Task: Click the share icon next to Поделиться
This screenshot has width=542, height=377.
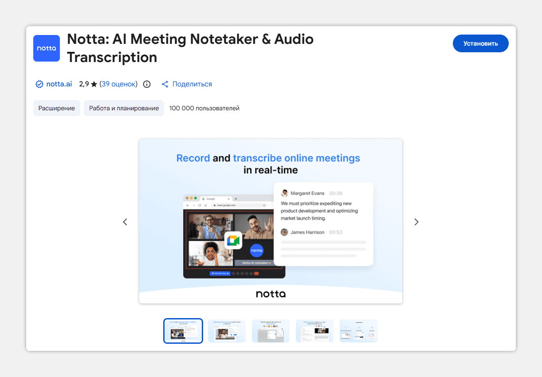Action: [165, 84]
